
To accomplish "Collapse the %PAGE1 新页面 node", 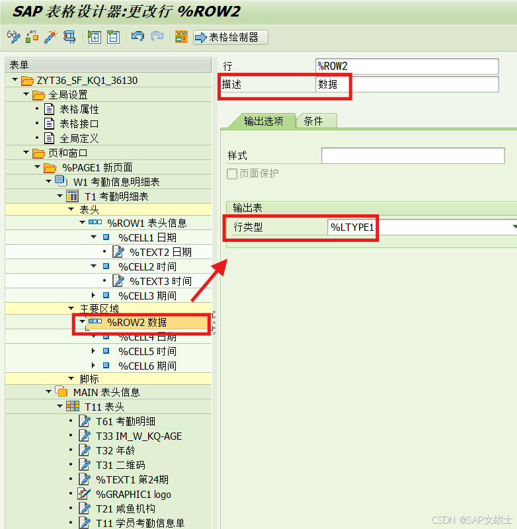I will coord(38,167).
